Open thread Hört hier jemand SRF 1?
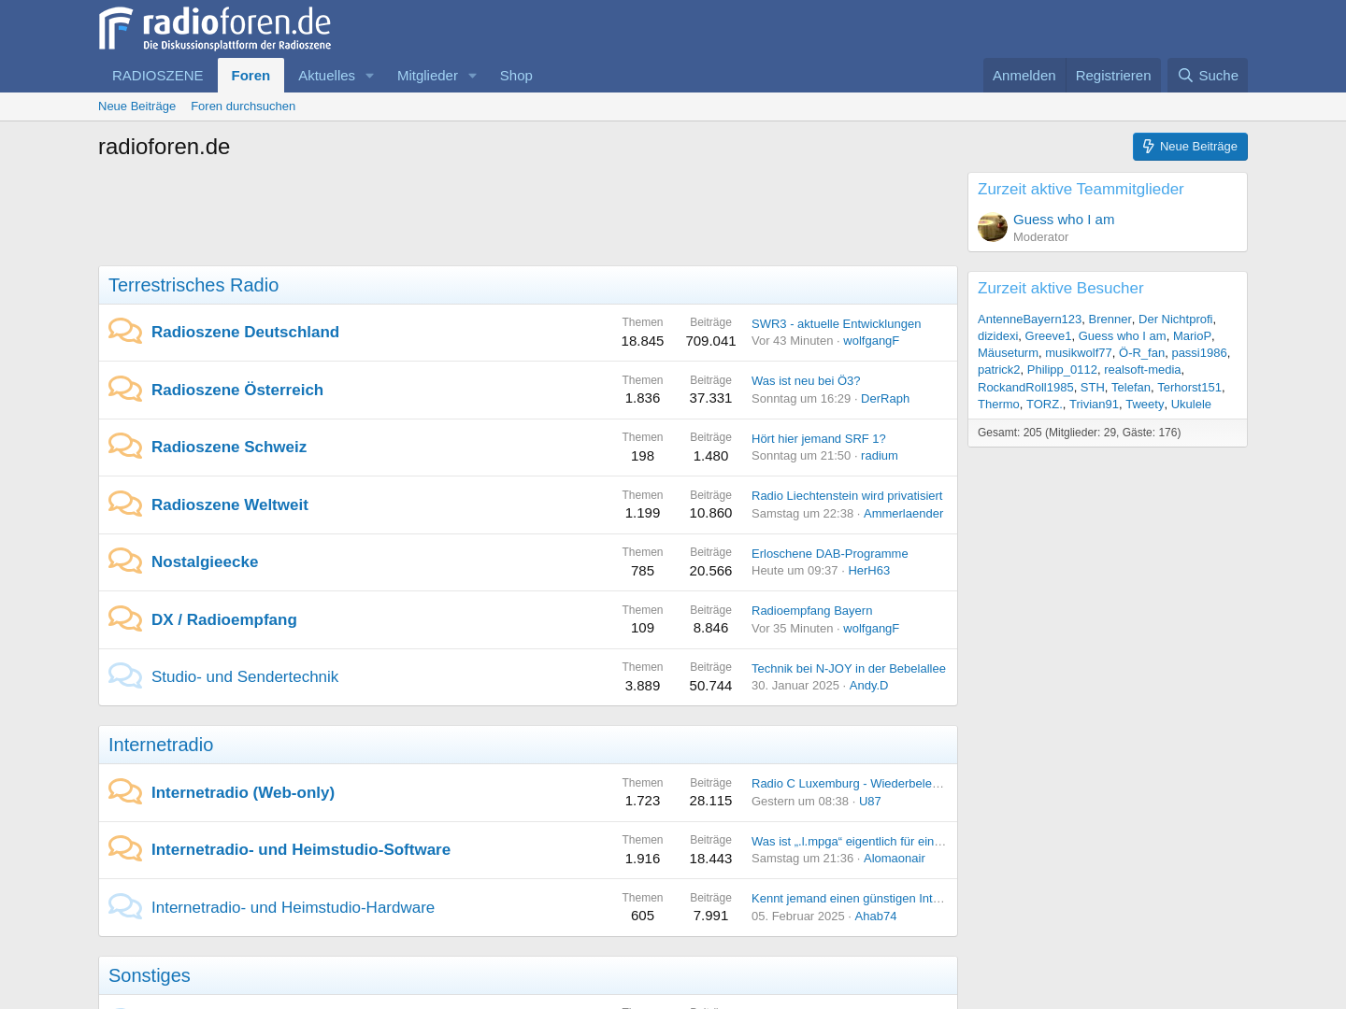 (818, 438)
